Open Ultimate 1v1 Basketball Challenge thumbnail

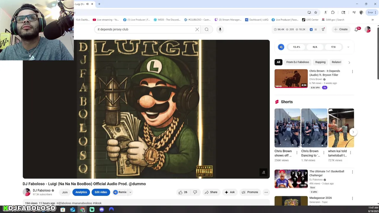(x=291, y=179)
